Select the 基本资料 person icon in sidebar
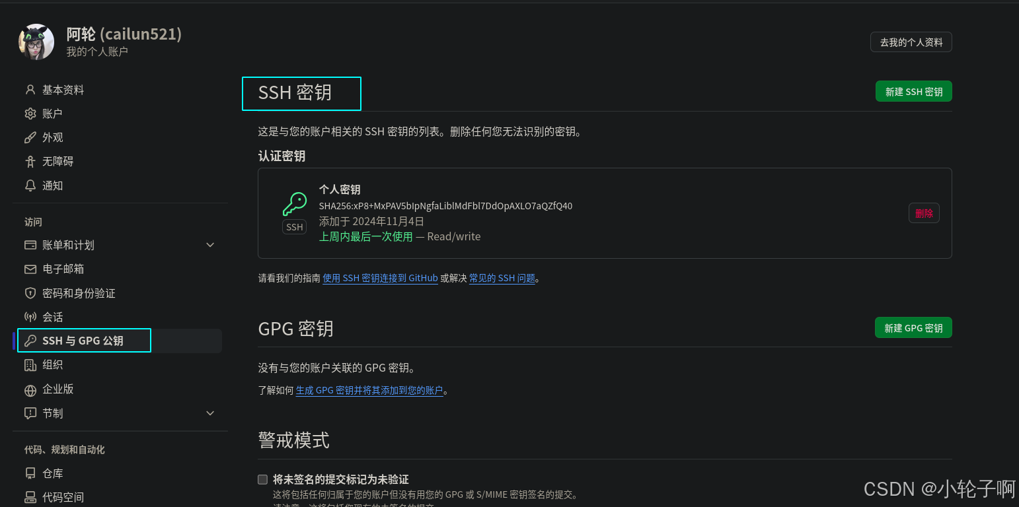The image size is (1019, 507). [x=30, y=89]
